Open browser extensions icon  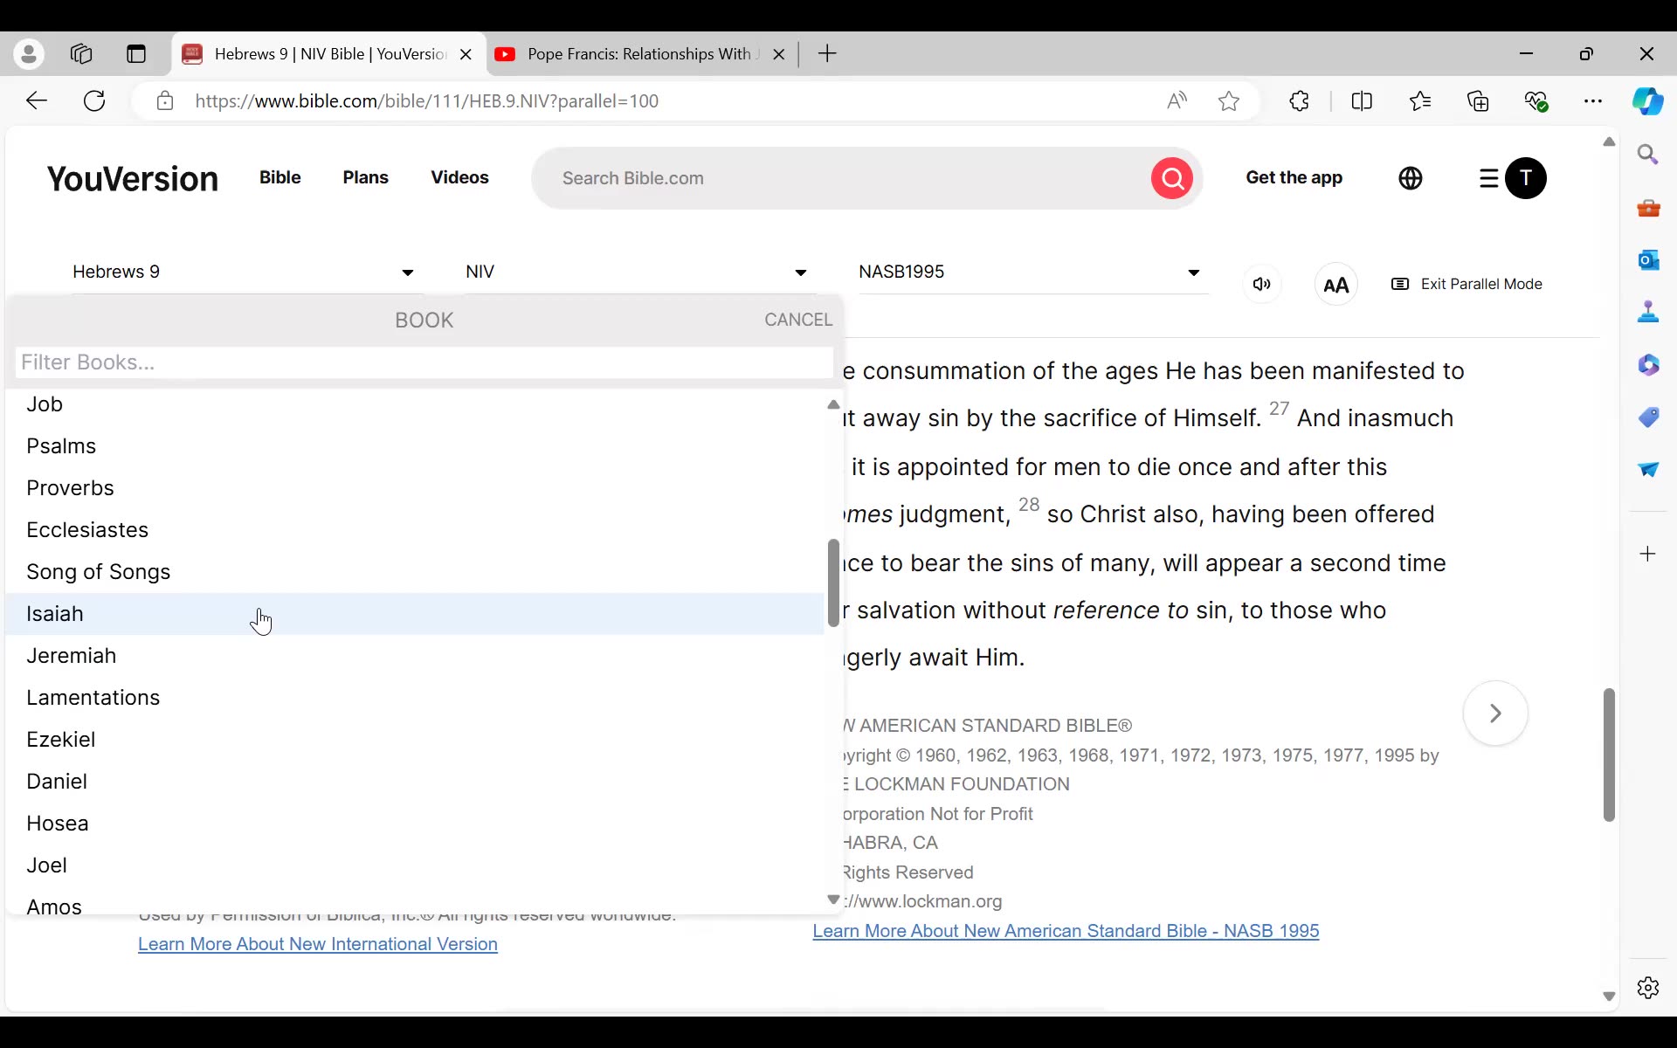point(1300,101)
